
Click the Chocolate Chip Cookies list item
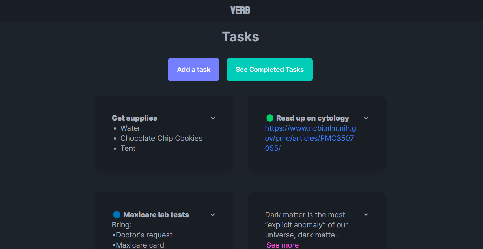[161, 138]
